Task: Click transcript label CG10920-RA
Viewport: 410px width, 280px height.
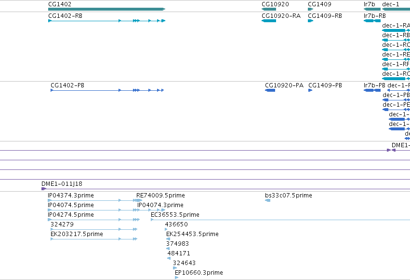Action: [x=281, y=16]
